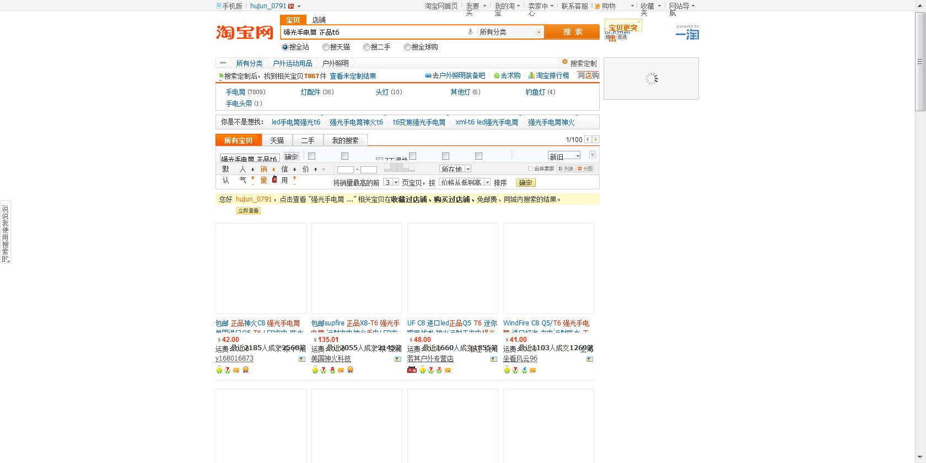Open the top pages number dropdown showing 3
The height and width of the screenshot is (463, 926).
[391, 182]
